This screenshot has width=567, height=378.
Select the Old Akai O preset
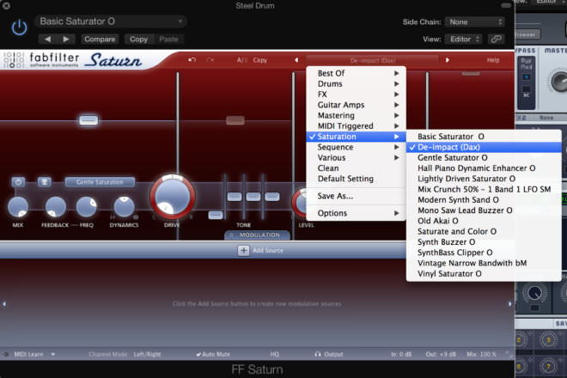[x=484, y=221]
